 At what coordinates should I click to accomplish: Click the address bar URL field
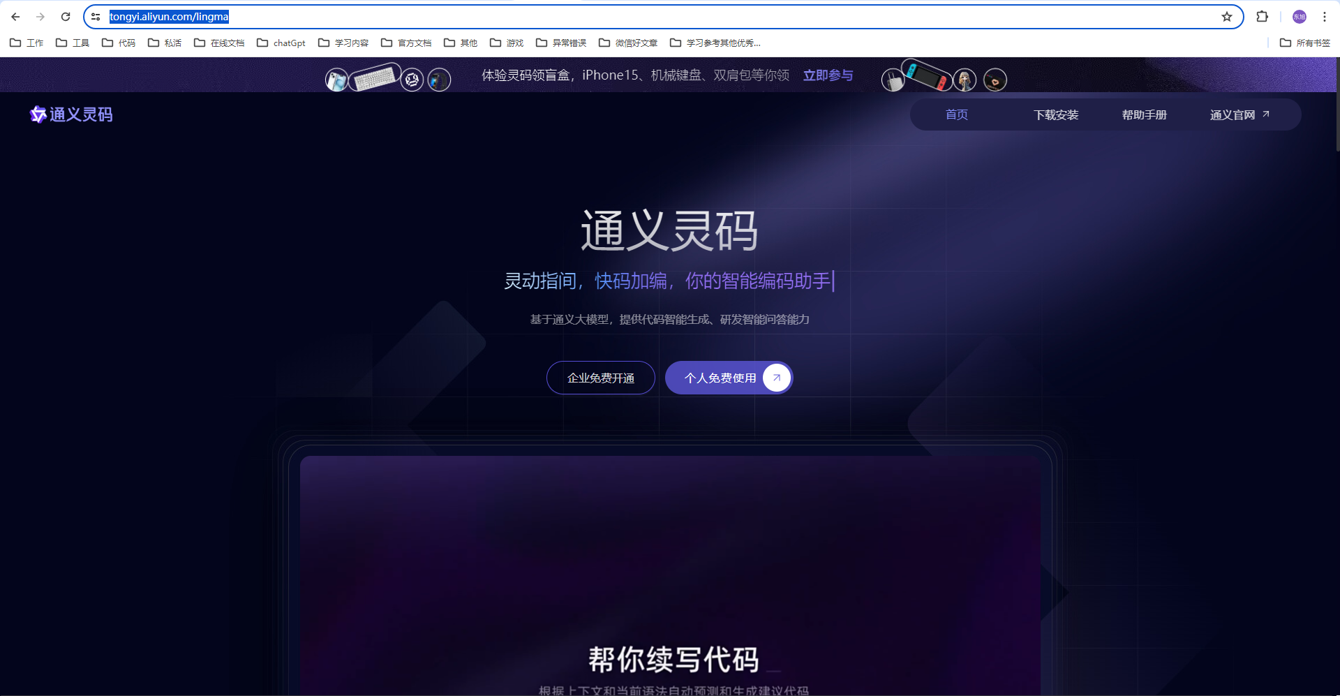click(663, 17)
